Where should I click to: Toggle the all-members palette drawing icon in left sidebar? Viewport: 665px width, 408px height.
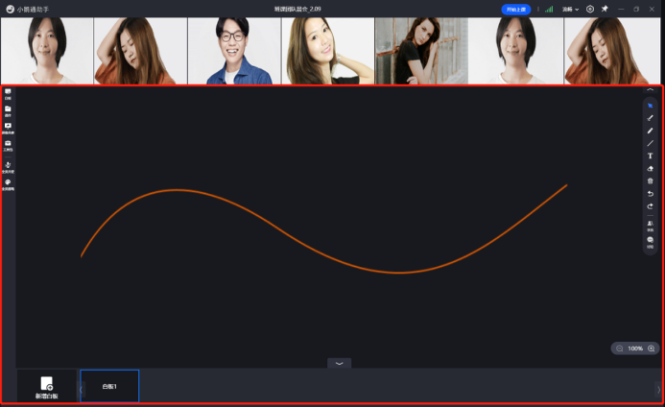[x=8, y=184]
